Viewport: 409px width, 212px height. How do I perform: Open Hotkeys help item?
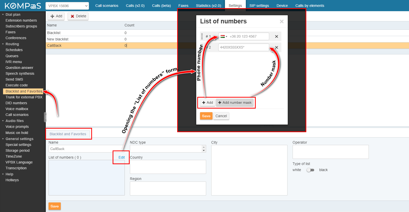12,180
